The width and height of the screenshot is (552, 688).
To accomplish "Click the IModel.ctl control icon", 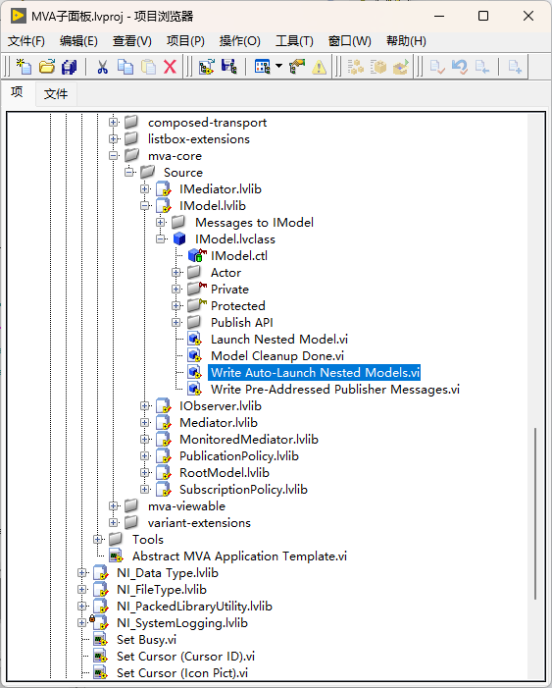I will 197,255.
